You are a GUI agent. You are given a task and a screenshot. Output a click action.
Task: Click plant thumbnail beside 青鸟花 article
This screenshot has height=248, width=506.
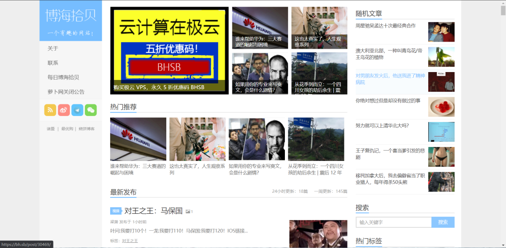point(441,57)
